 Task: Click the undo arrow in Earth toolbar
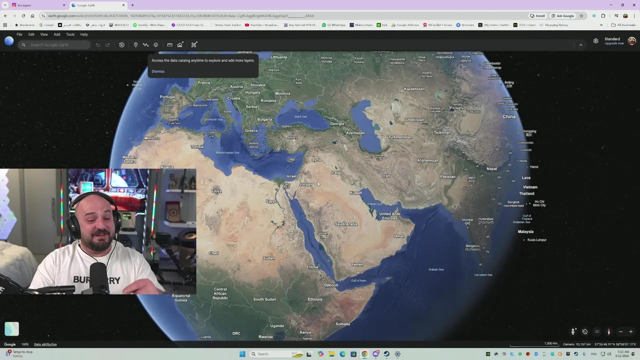98,45
